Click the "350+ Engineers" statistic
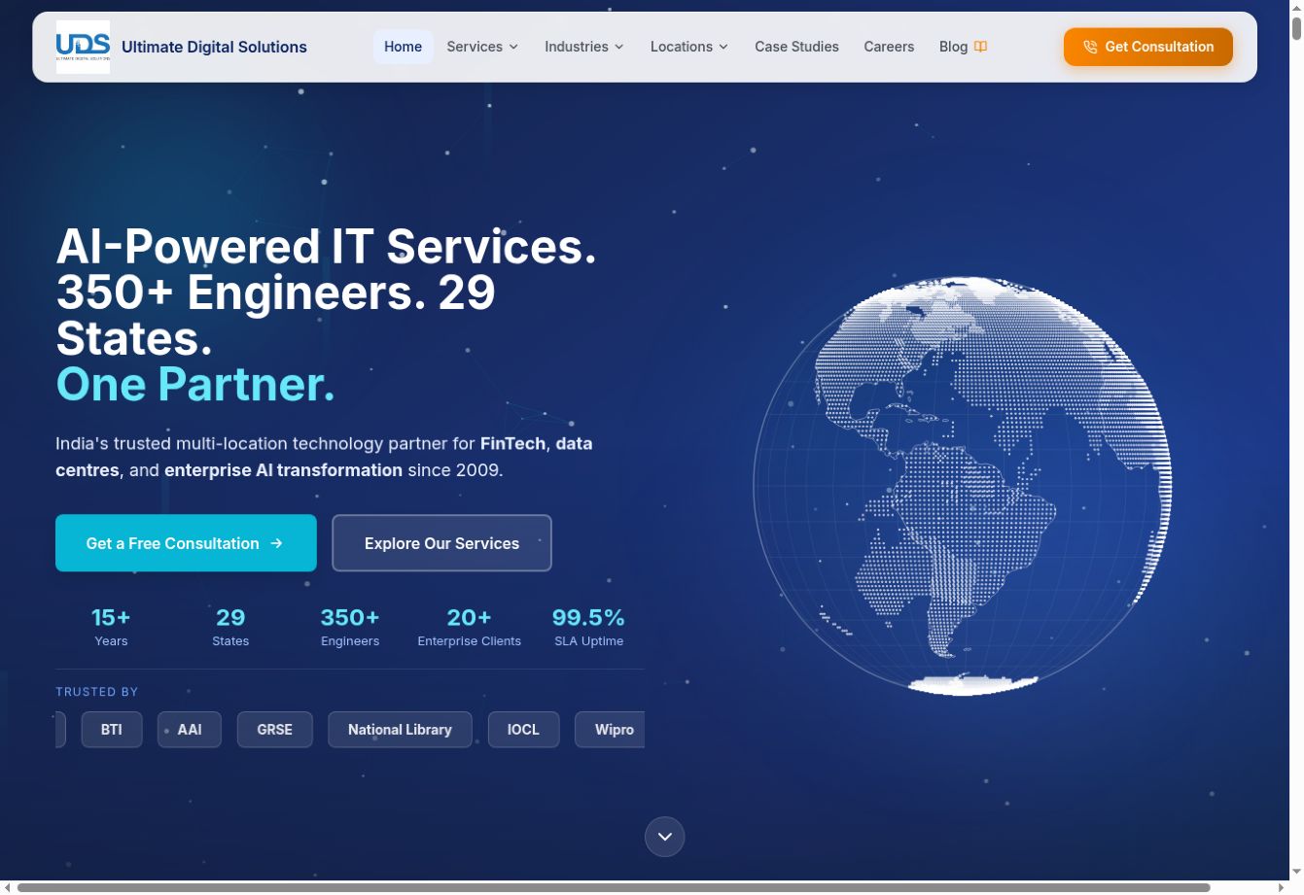Viewport: 1304px width, 895px height. click(x=350, y=627)
